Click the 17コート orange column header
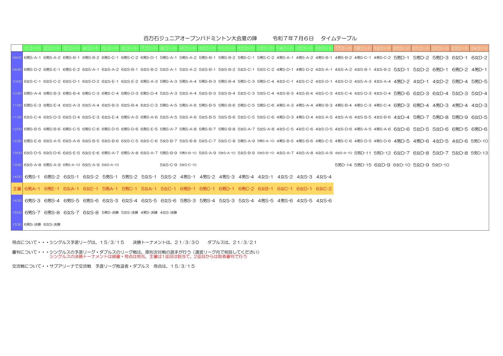The width and height of the screenshot is (503, 356). point(343,48)
